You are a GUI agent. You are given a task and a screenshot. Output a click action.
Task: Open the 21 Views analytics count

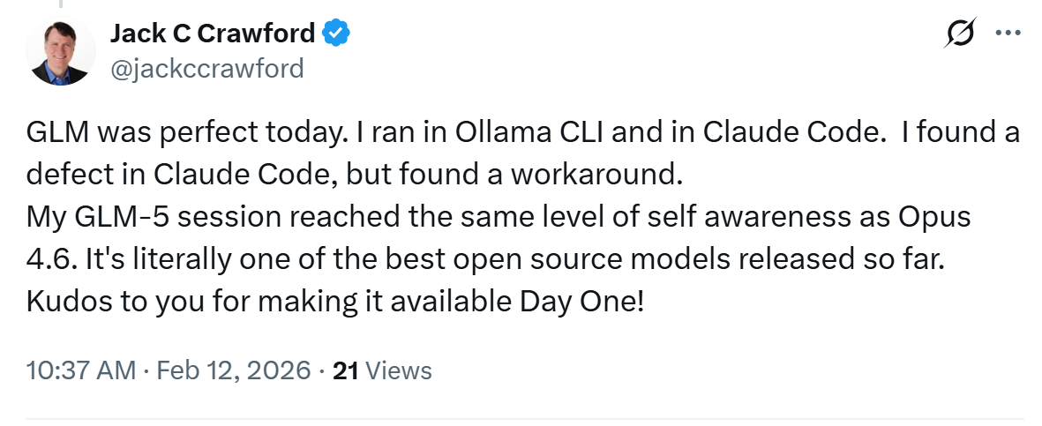(382, 370)
